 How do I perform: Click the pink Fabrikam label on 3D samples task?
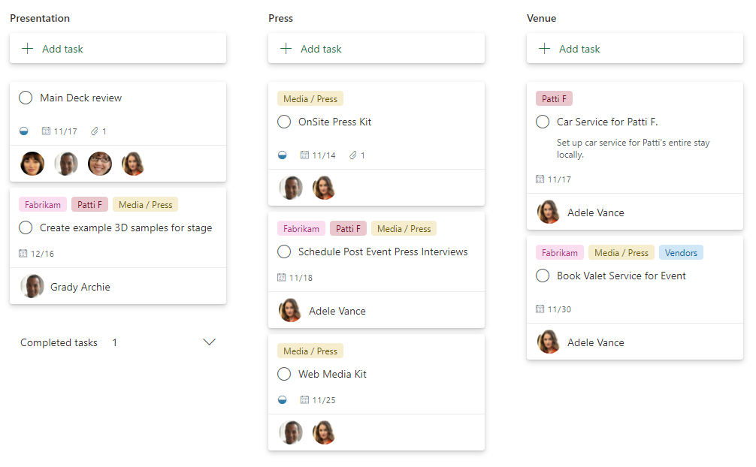pyautogui.click(x=42, y=205)
